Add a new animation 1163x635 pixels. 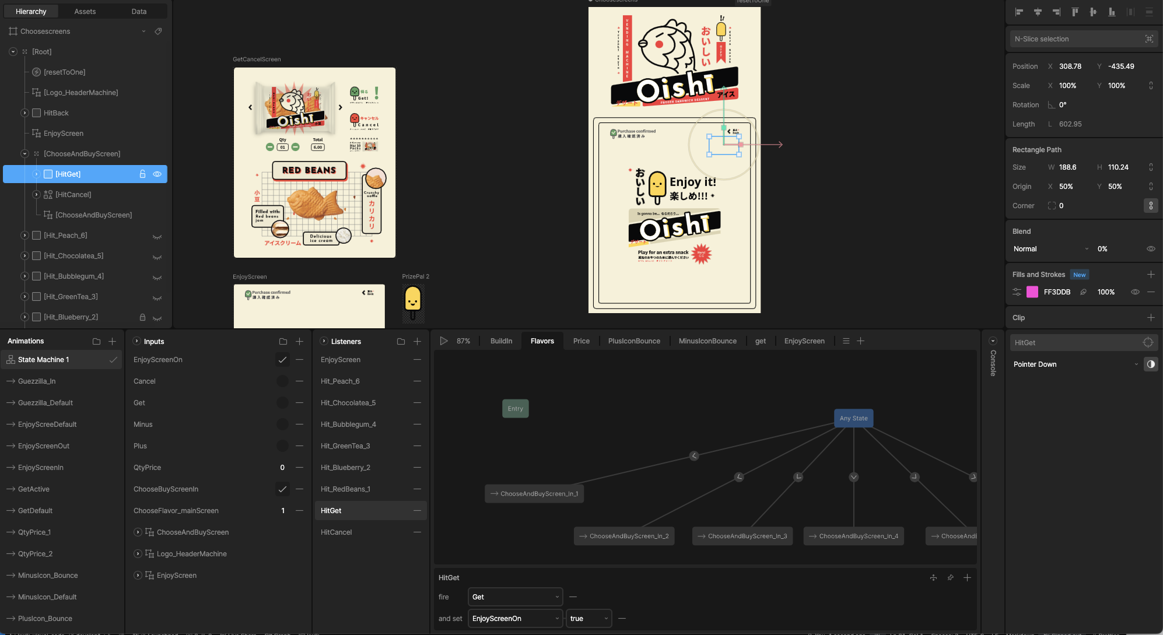coord(113,341)
